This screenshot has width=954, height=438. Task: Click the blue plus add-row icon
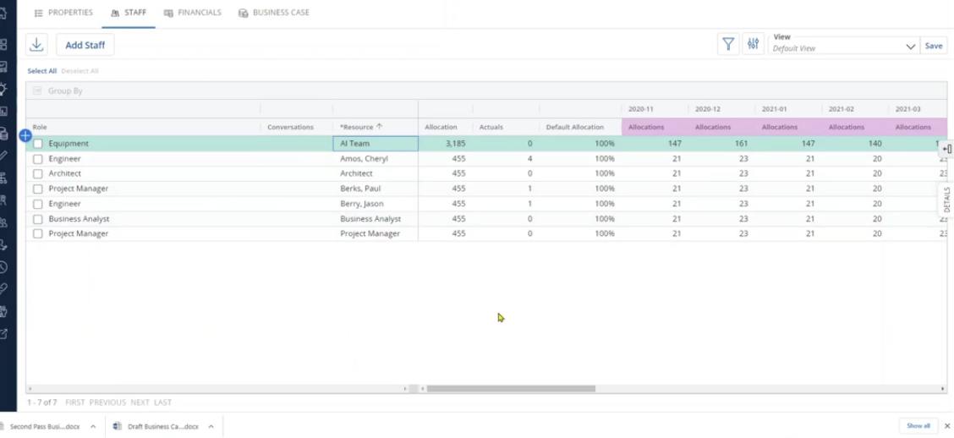point(25,135)
